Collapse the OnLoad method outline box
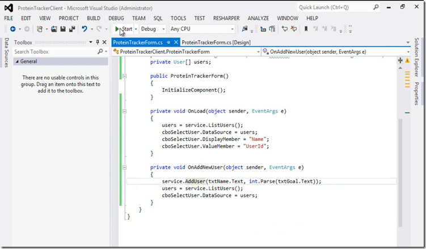 pos(124,111)
